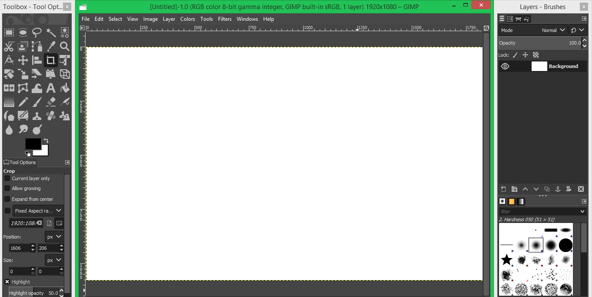Choose the Free Select lasso tool
This screenshot has height=297, width=592.
37,32
